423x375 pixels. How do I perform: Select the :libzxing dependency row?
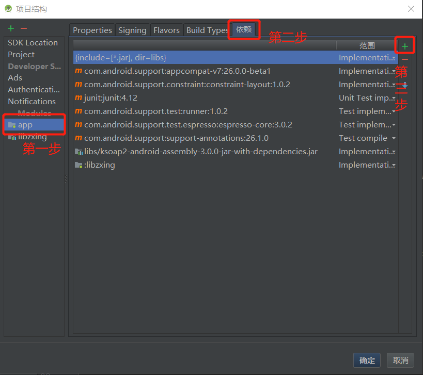236,165
